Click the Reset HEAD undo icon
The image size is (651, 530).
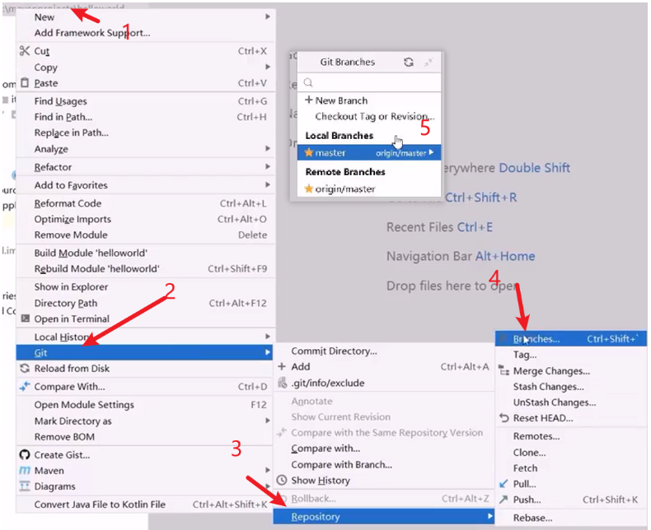point(504,418)
